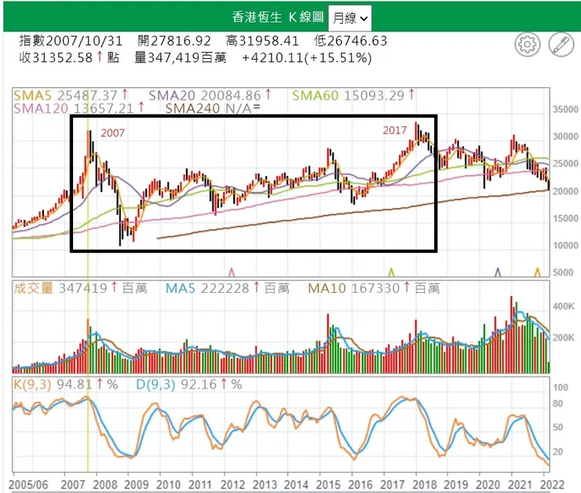Open the 月線 period dropdown
Screen dimensions: 581x493
point(350,18)
